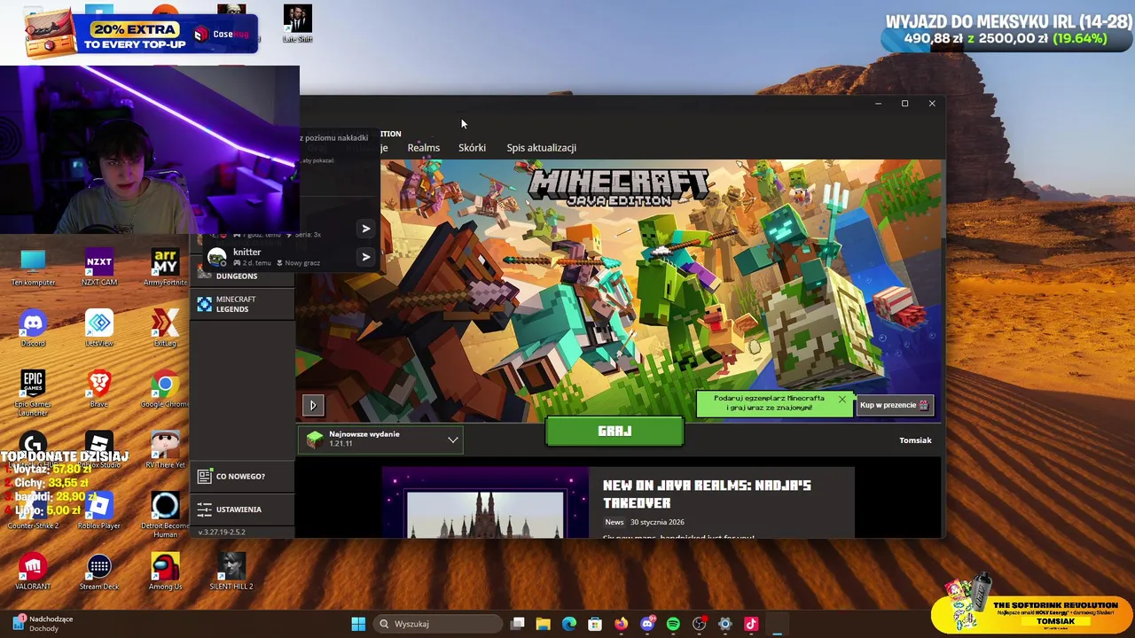1135x638 pixels.
Task: Open the Spis aktualizacji tab
Action: tap(541, 148)
